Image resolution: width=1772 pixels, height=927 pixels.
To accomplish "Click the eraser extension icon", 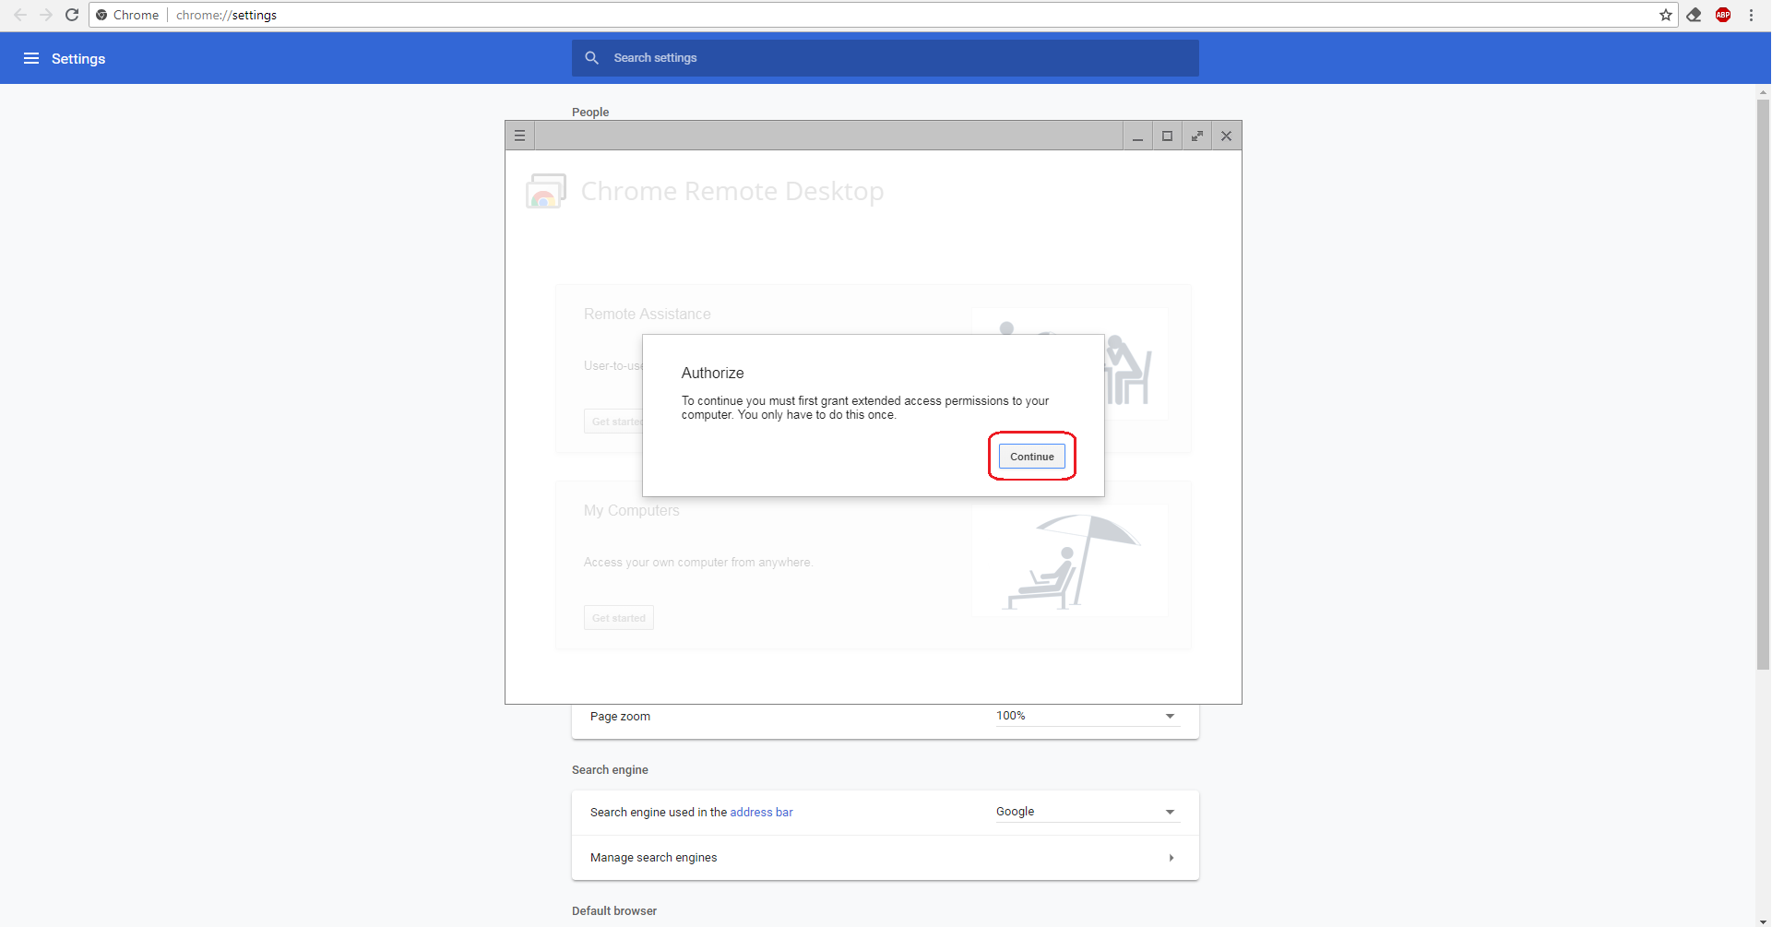I will click(x=1695, y=15).
